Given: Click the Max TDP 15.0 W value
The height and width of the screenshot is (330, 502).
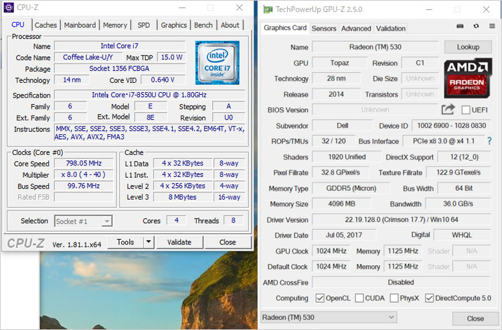Looking at the screenshot, I should tap(171, 57).
